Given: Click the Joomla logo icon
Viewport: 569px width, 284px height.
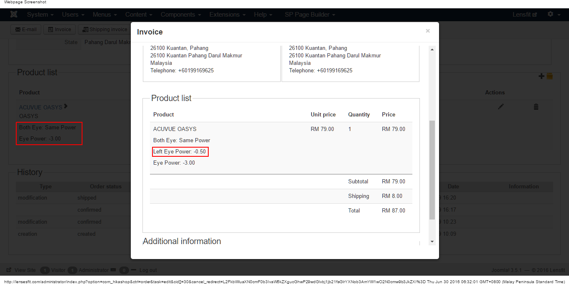Looking at the screenshot, I should pos(14,15).
